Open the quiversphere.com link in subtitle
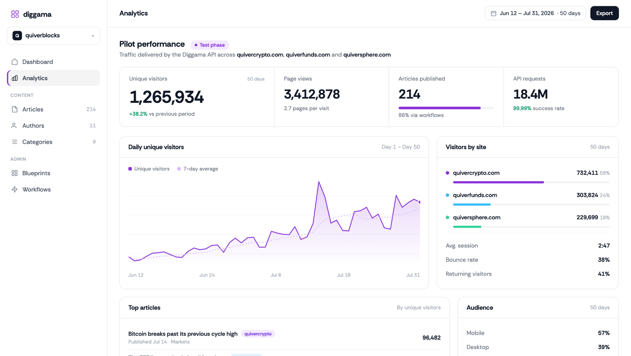Screen dimensions: 631x356 (367, 55)
